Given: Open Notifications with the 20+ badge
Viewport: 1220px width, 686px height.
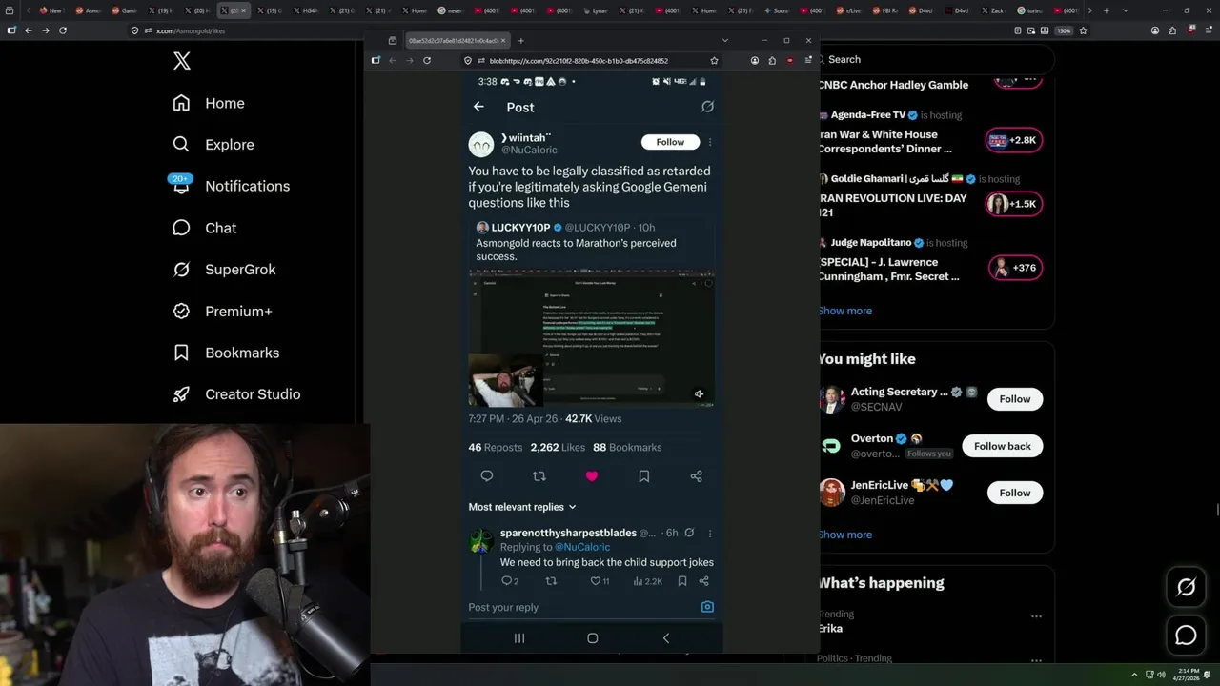Looking at the screenshot, I should 231,186.
